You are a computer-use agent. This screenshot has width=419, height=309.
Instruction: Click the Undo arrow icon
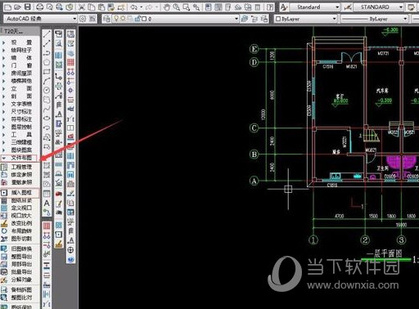pyautogui.click(x=133, y=7)
